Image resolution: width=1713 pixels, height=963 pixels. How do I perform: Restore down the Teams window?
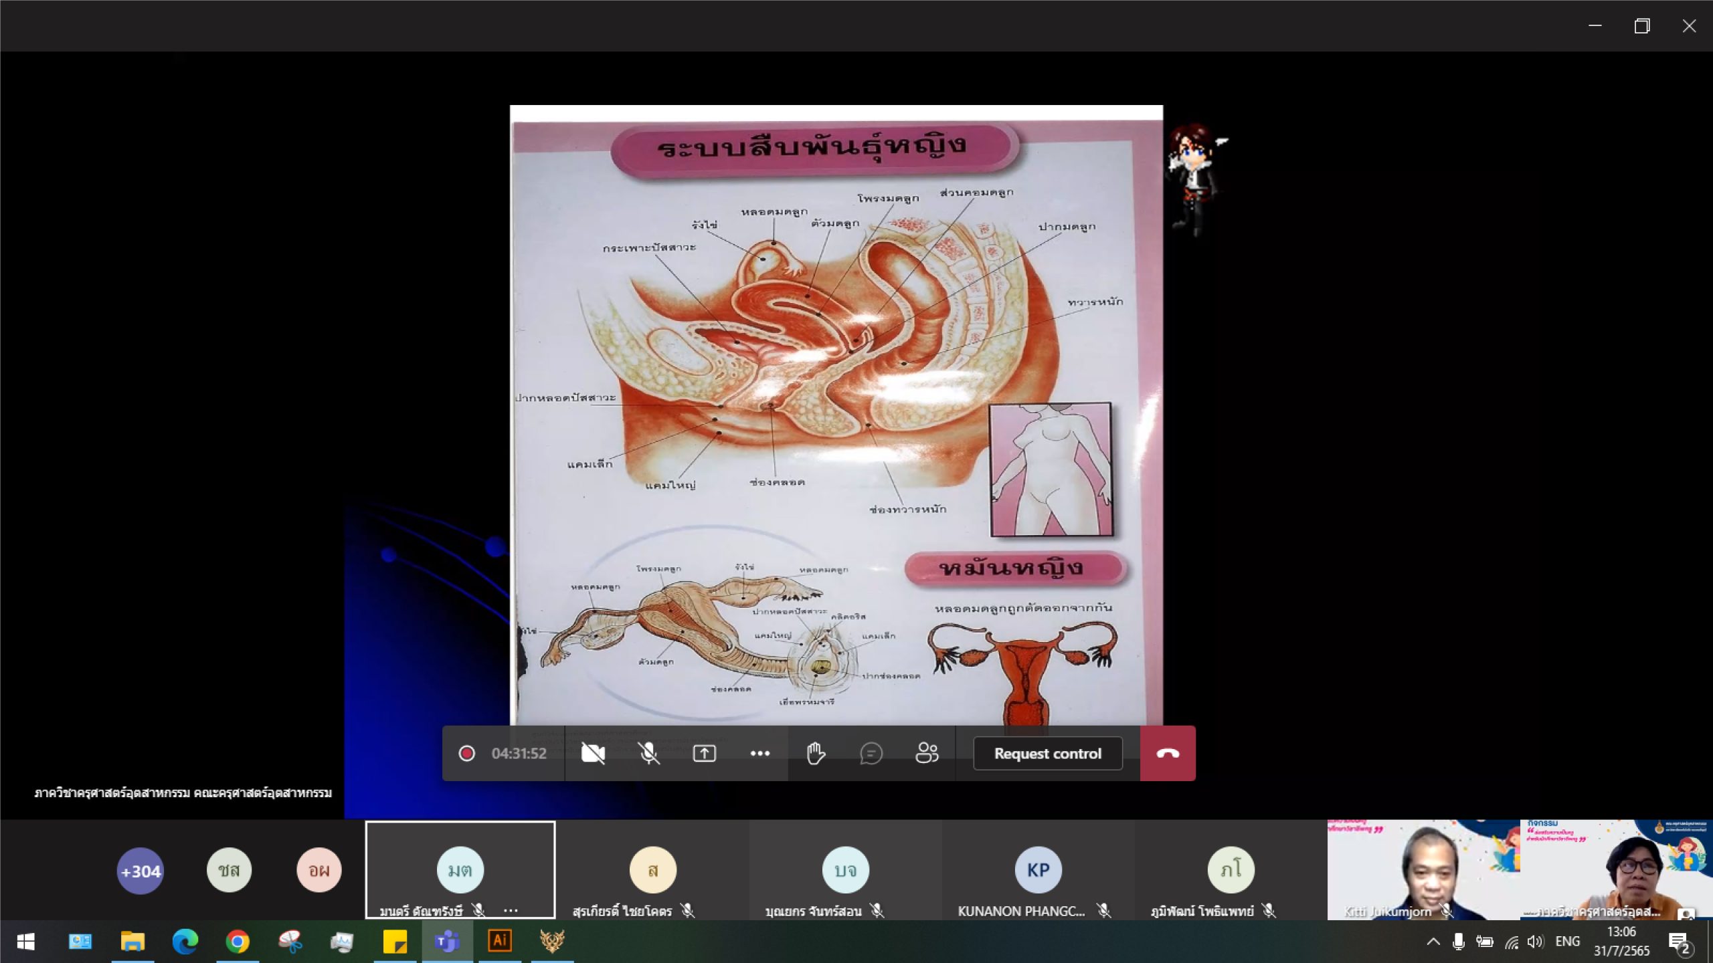(x=1642, y=26)
